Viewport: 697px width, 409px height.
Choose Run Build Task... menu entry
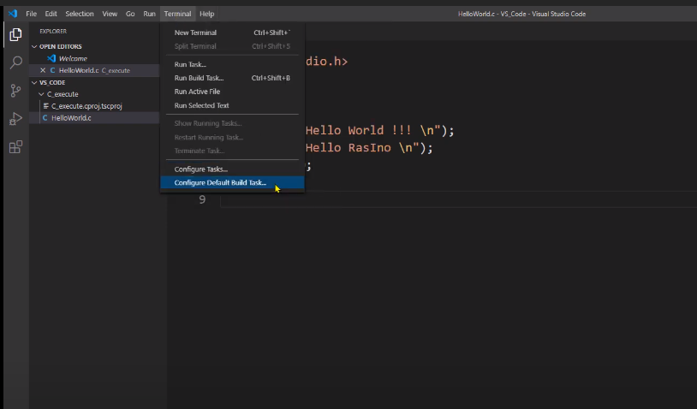click(x=232, y=78)
